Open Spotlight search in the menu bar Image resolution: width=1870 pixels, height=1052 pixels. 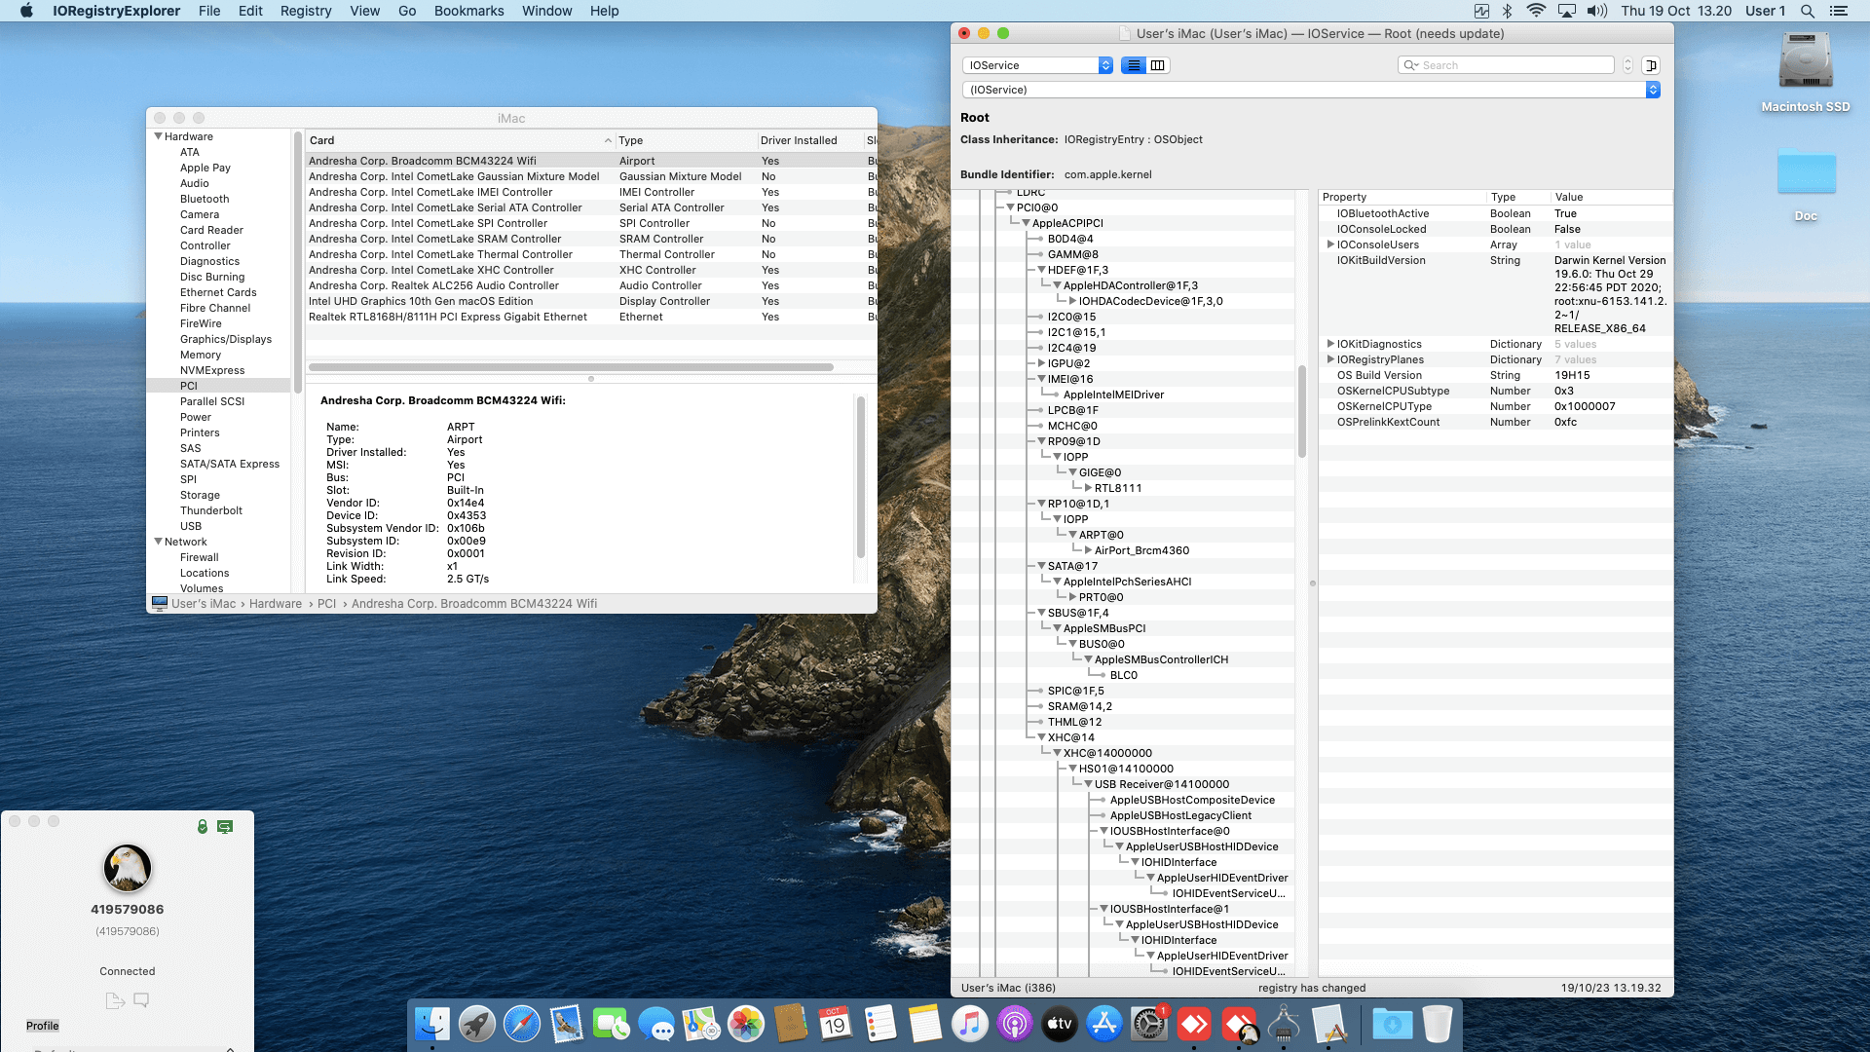coord(1807,11)
